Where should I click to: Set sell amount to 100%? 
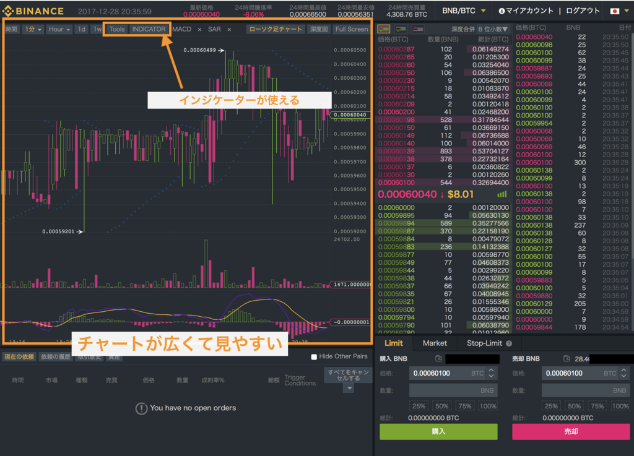click(x=620, y=406)
